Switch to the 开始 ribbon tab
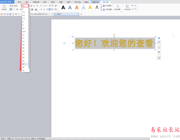The image size is (180, 140). click(x=19, y=2)
